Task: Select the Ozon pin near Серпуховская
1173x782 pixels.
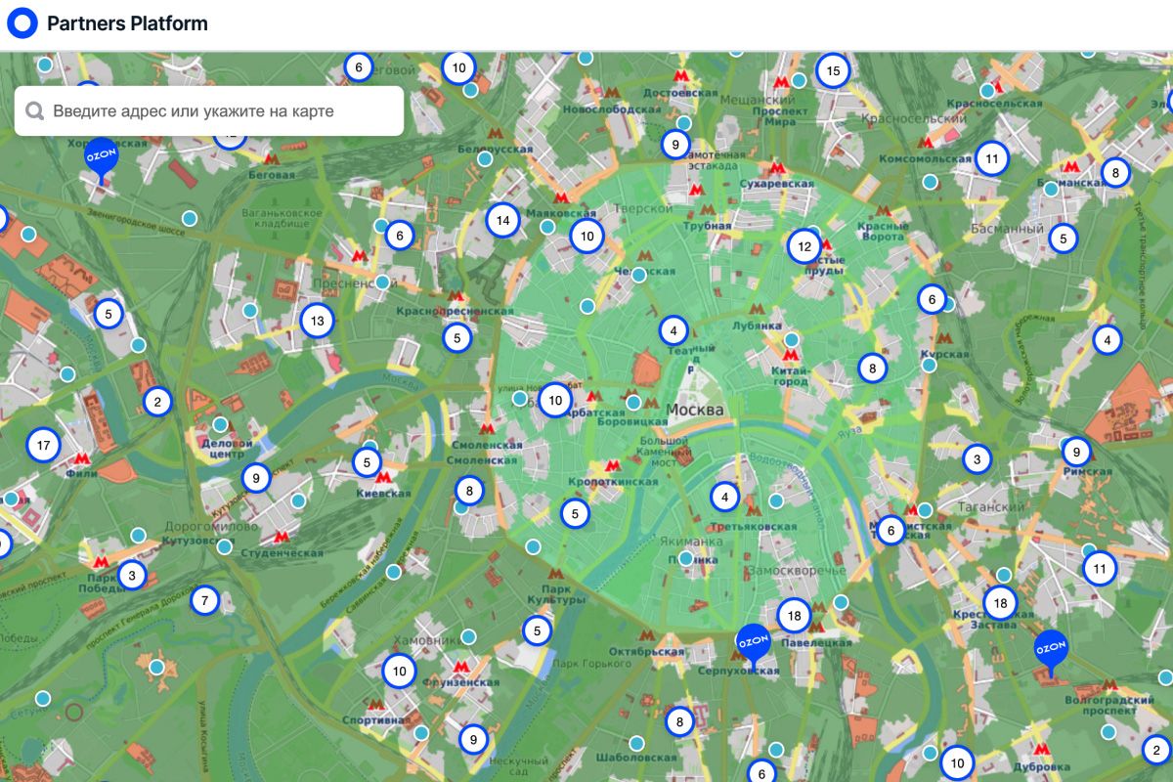Action: [753, 643]
